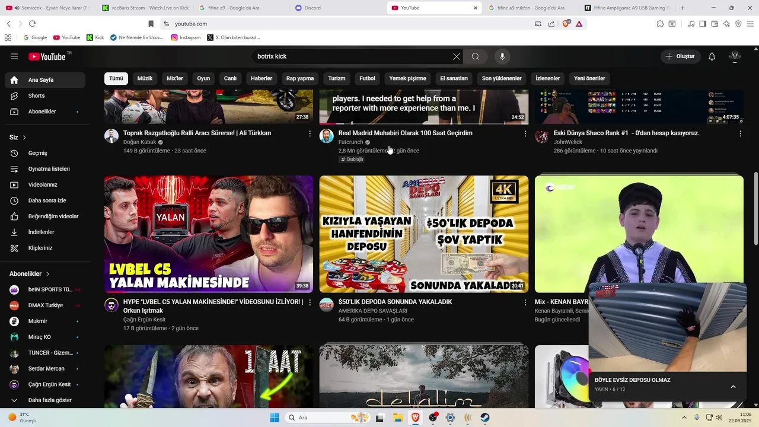Open Serdar Mercan subscription channel
The width and height of the screenshot is (759, 427).
[x=45, y=368]
